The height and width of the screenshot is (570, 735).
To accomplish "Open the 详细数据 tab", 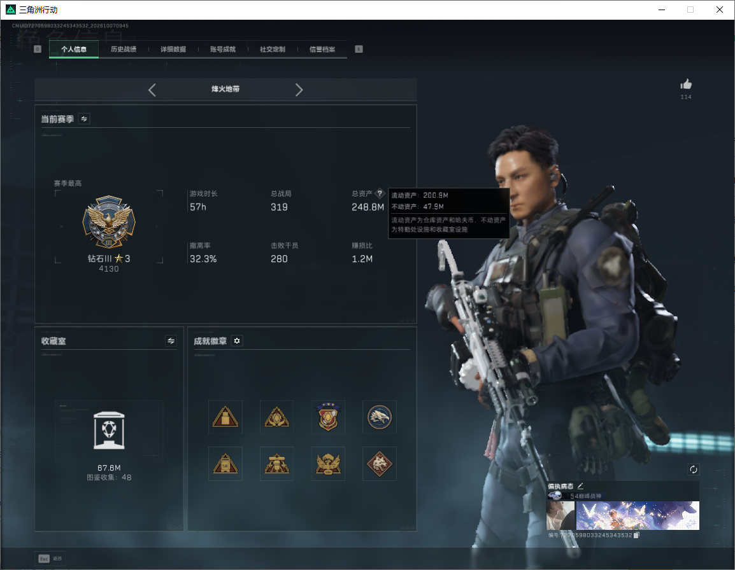I will [x=173, y=49].
